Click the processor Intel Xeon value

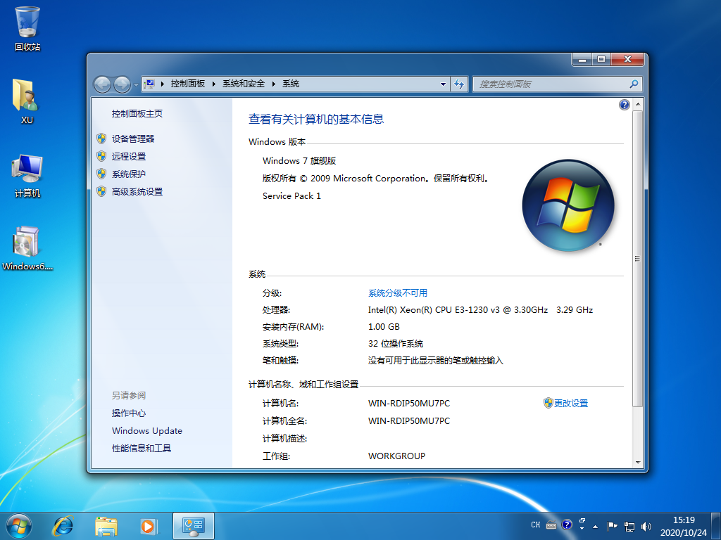(x=480, y=310)
